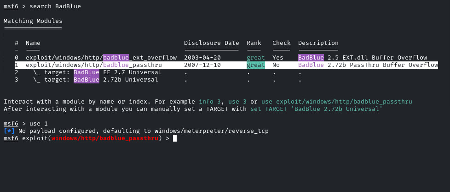This screenshot has width=450, height=192.
Task: Click the '#' column header
Action: [17, 43]
